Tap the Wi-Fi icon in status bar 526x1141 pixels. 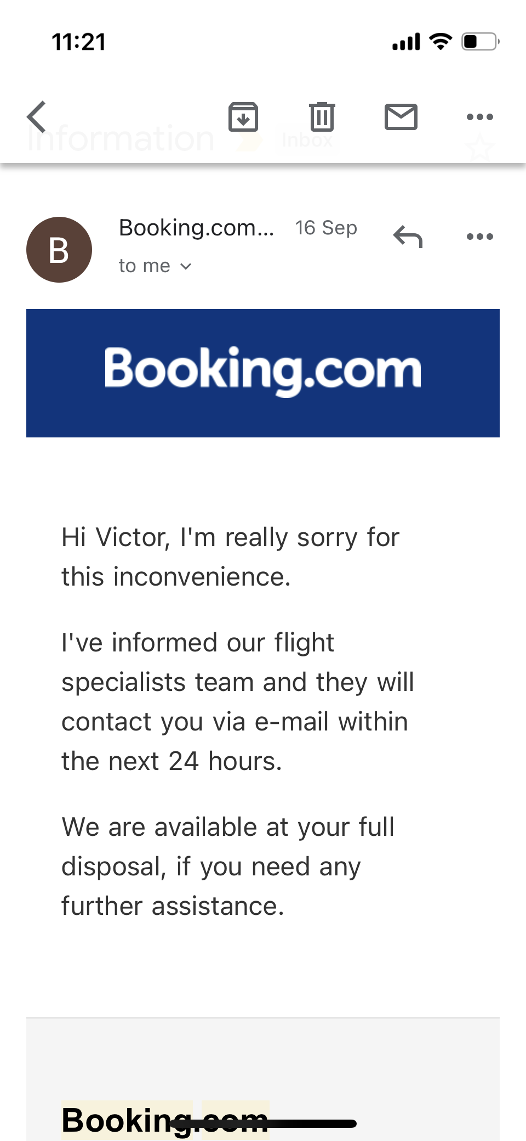(441, 41)
